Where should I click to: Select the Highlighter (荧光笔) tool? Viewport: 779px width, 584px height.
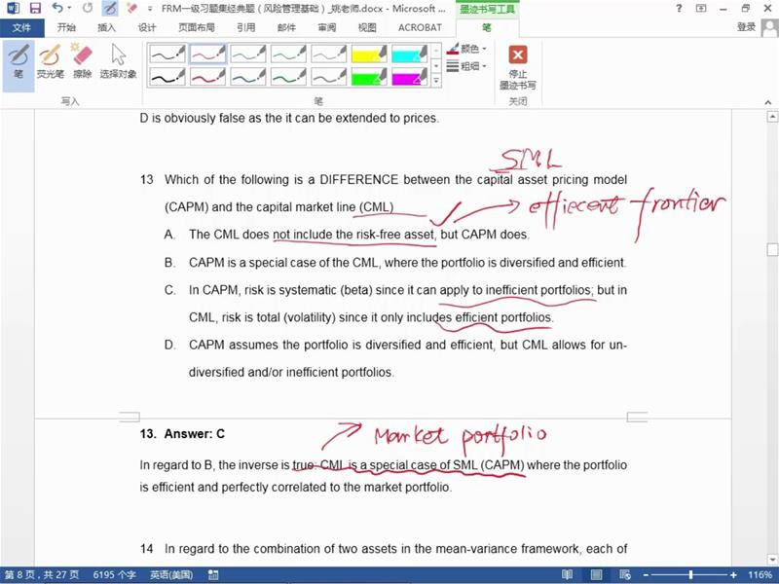pyautogui.click(x=50, y=60)
